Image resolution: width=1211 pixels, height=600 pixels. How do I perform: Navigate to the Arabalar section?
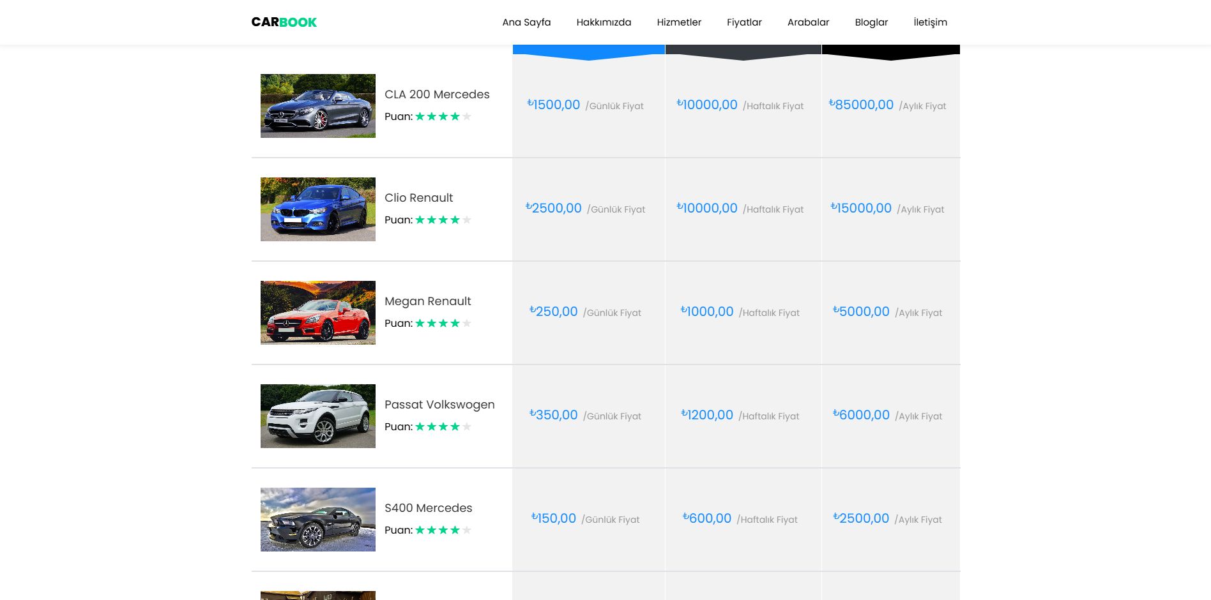808,22
